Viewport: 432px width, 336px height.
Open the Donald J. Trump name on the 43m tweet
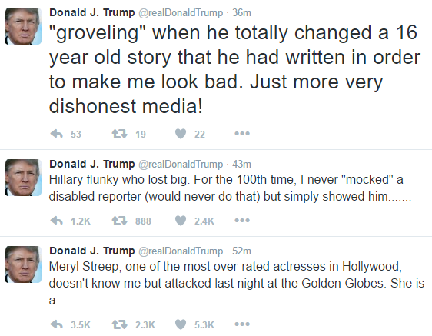(92, 164)
